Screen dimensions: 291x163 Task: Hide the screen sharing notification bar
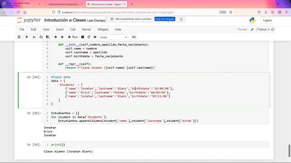pos(181,19)
